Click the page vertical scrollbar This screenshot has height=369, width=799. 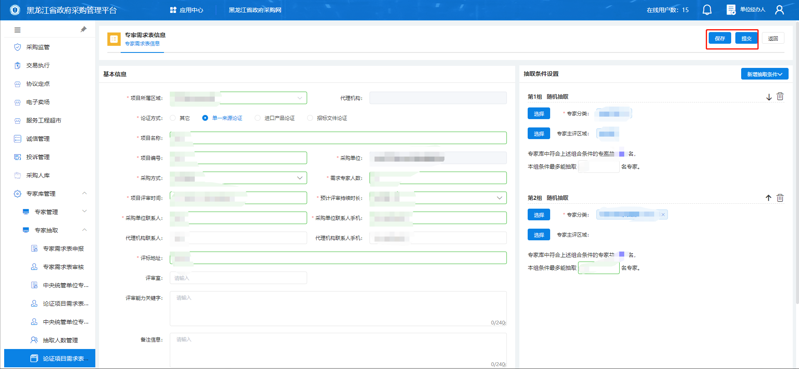tap(797, 162)
